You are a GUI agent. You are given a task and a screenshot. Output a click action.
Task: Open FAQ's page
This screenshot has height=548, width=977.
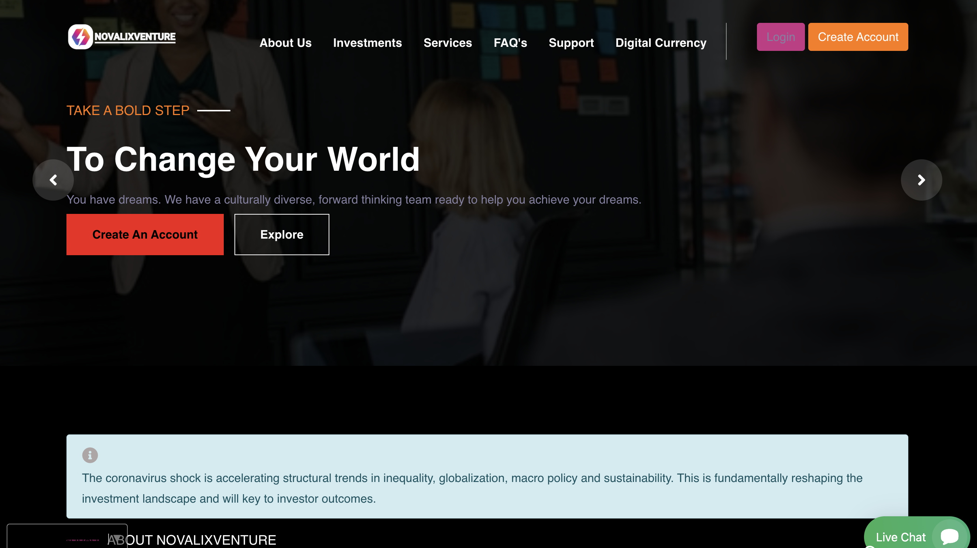[x=510, y=43]
